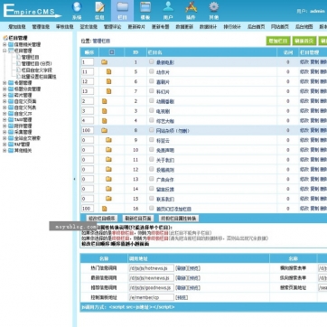Click the folder icon of column ID 9
Image resolution: width=327 pixels, height=327 pixels.
108,140
